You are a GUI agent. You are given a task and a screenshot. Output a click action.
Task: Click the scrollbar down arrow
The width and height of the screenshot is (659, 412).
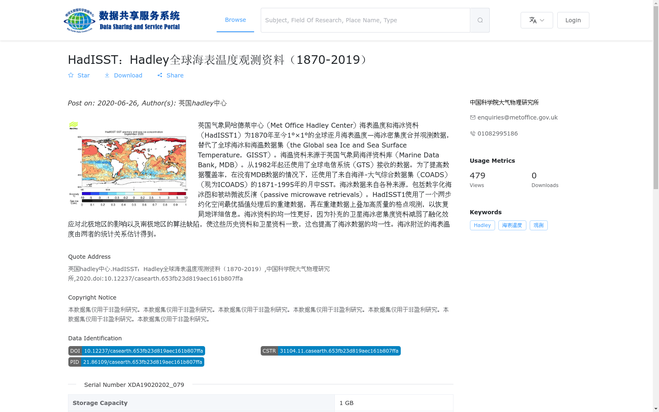656,409
